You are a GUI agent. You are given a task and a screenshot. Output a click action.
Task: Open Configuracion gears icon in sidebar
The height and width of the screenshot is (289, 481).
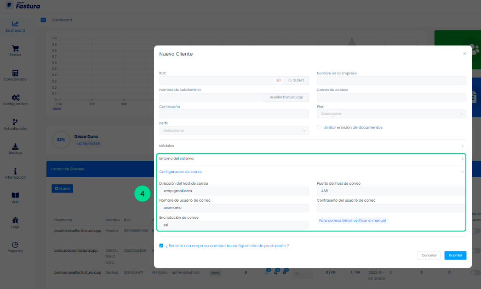(x=15, y=98)
